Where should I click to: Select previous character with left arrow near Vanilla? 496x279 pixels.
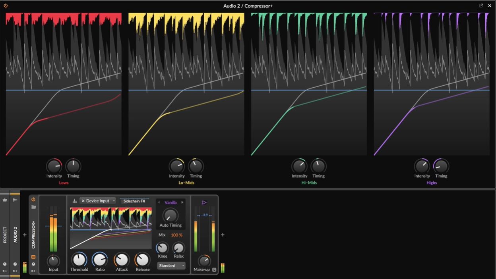pos(159,202)
